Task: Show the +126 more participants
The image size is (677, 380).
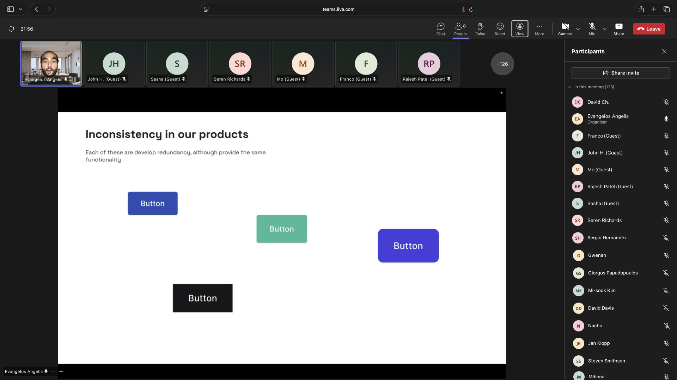Action: 502,64
